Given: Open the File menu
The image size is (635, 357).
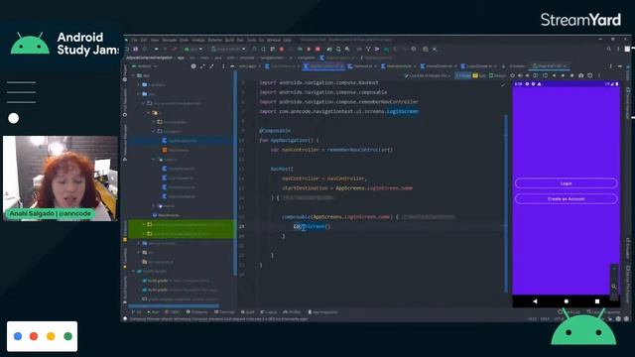Looking at the screenshot, I should (134, 40).
